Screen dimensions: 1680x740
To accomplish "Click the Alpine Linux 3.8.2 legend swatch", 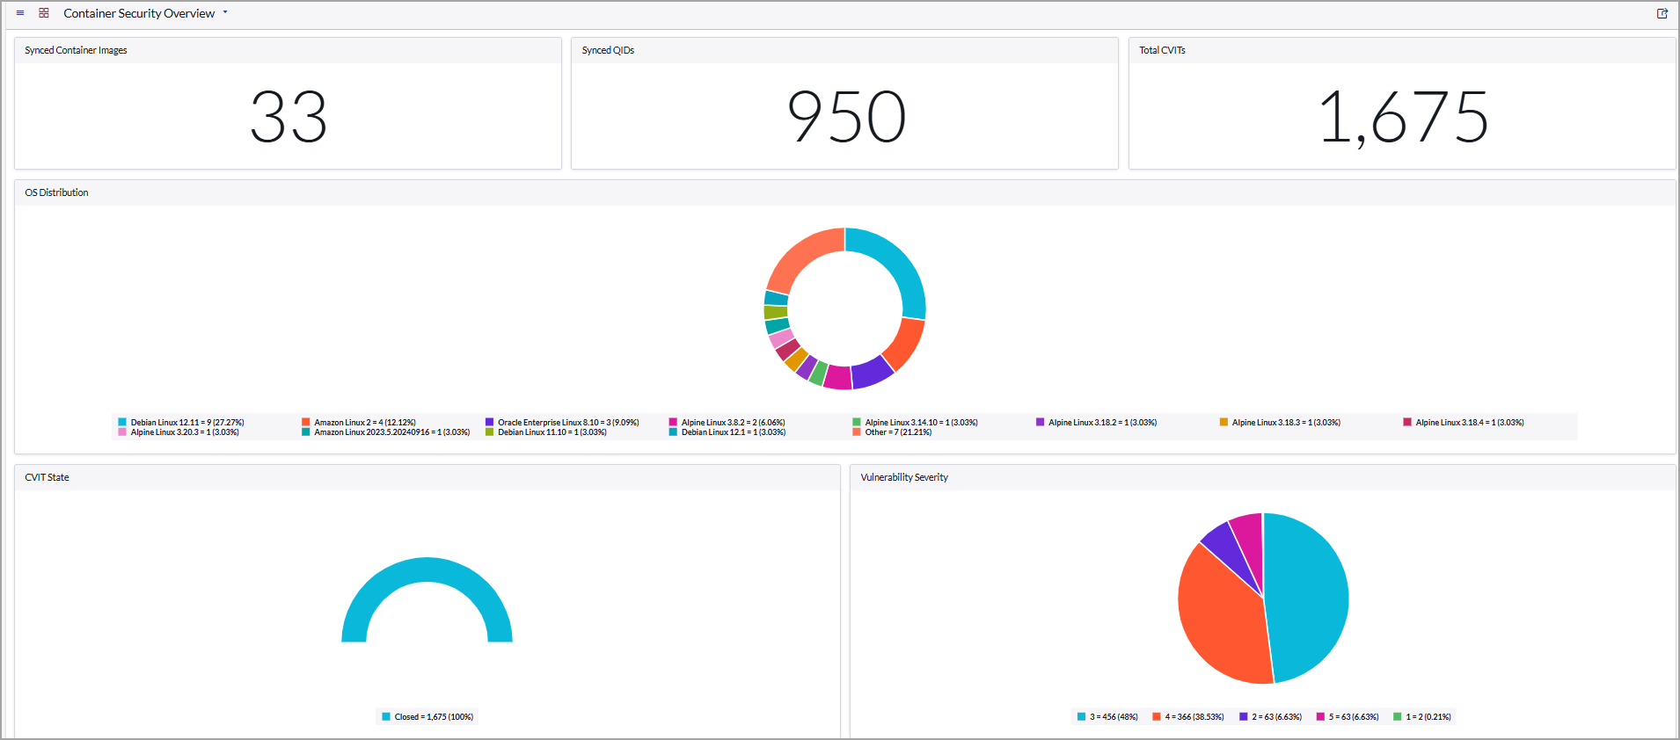I will (x=673, y=423).
